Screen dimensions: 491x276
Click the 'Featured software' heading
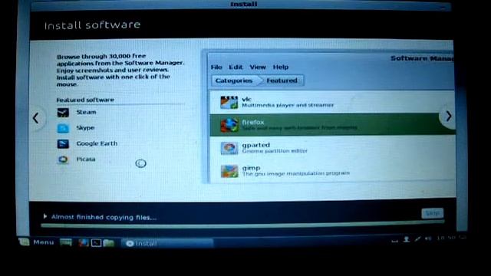tap(85, 100)
